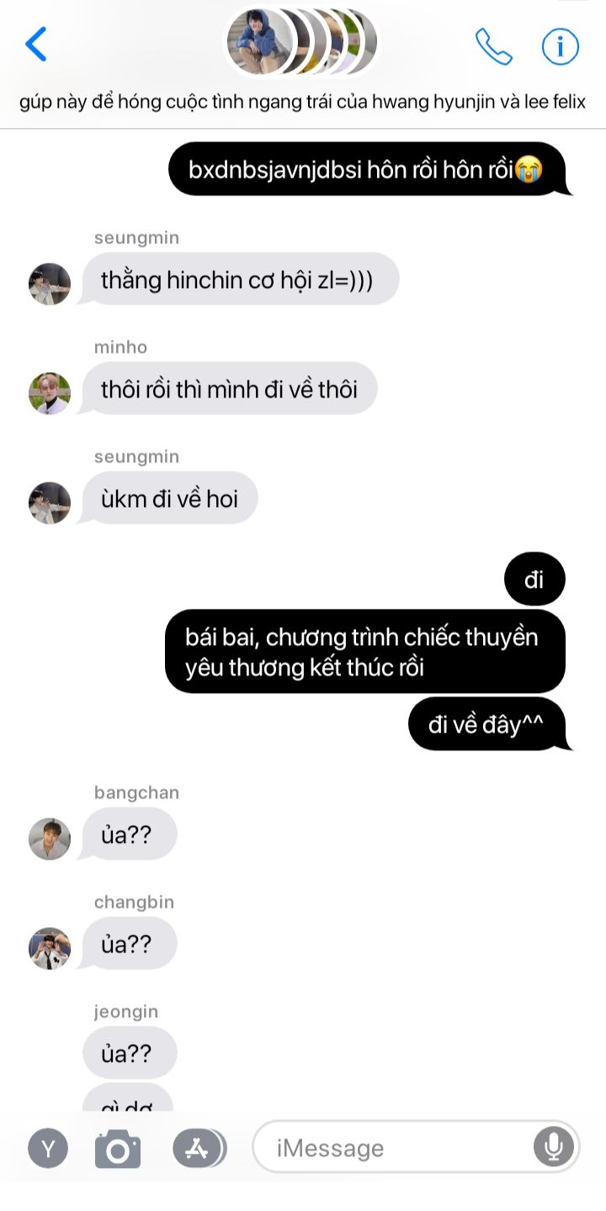
Task: Open group details via info icon
Action: click(x=561, y=46)
